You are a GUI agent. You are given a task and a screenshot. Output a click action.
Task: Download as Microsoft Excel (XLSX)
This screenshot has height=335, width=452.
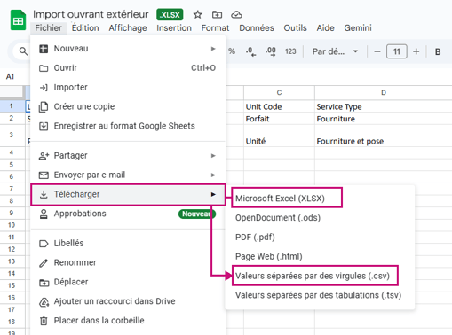click(x=320, y=198)
